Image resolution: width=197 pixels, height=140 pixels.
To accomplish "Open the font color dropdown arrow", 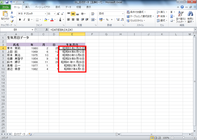I will tap(55, 20).
